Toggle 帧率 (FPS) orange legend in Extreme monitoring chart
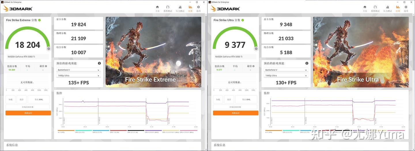Screen dimensions: 415x151 click(66, 131)
